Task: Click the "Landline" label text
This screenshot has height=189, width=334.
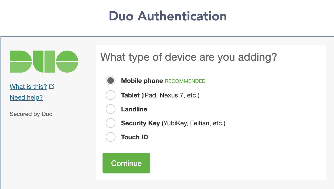Action: 134,109
